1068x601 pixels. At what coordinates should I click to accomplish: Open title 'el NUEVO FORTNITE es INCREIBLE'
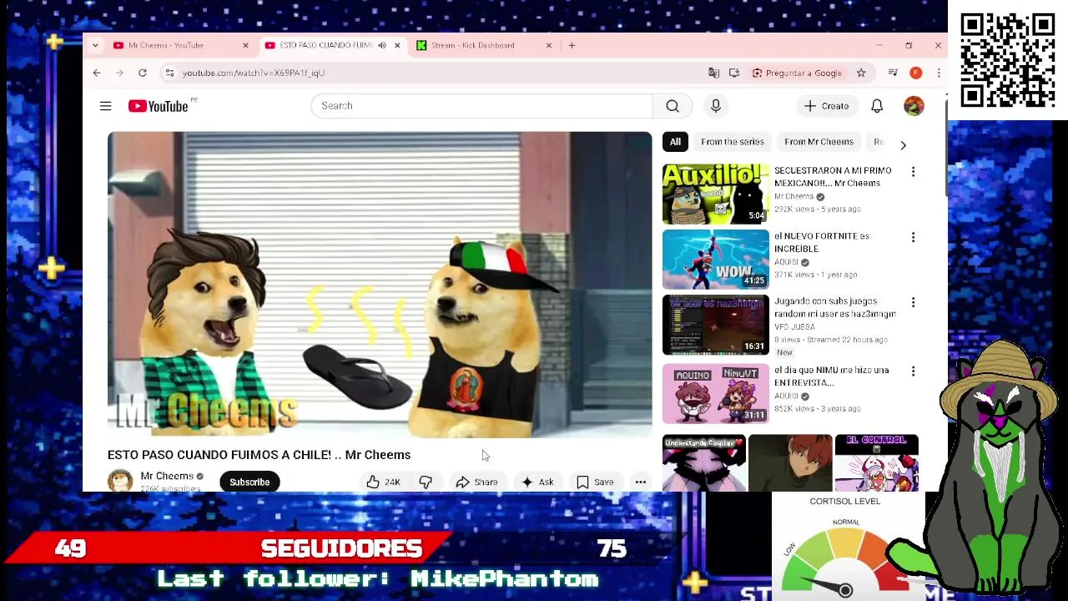pos(822,242)
